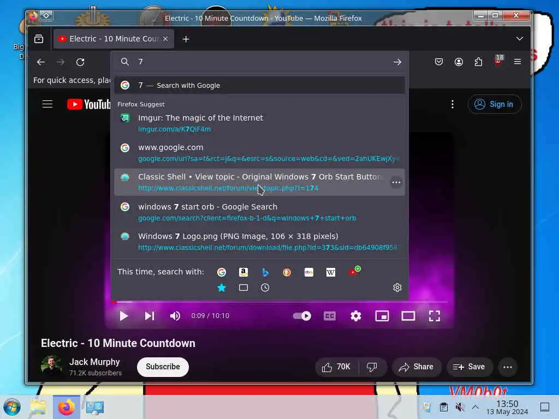This screenshot has width=559, height=419.
Task: Search bookmarks with star icon
Action: [x=222, y=288]
